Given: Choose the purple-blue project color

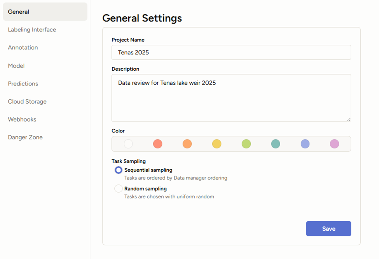Looking at the screenshot, I should (x=305, y=144).
